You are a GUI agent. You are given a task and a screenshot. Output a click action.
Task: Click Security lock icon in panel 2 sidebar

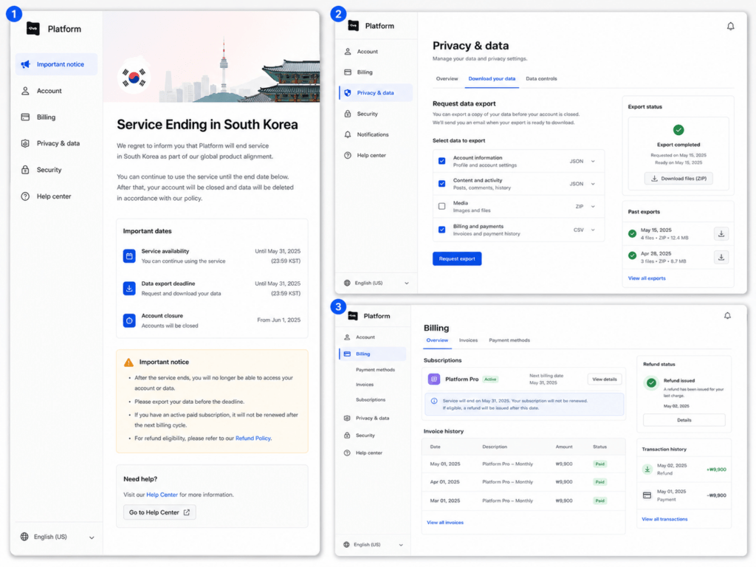348,114
